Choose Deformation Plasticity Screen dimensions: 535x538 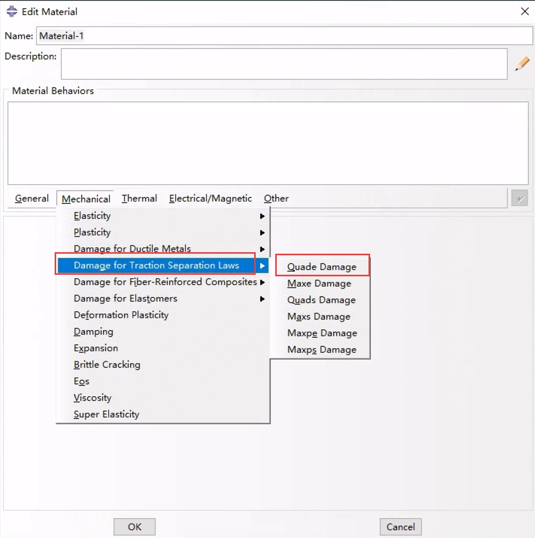(x=163, y=315)
